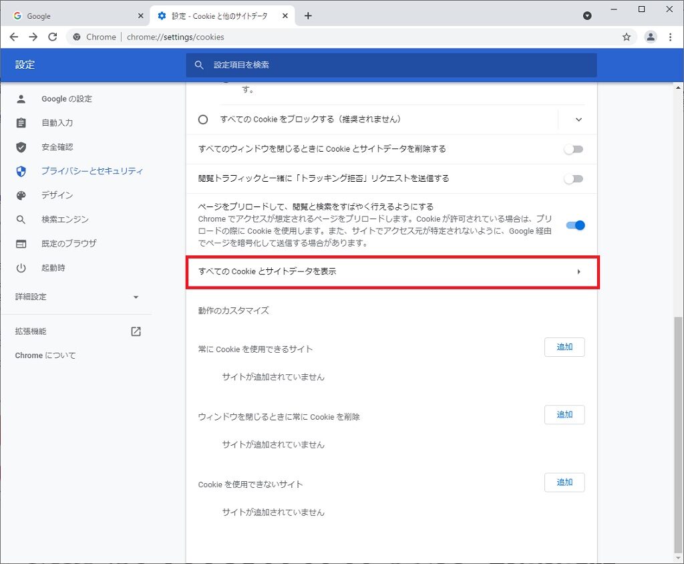
Task: Toggle delete cookies when all windows close
Action: click(573, 149)
